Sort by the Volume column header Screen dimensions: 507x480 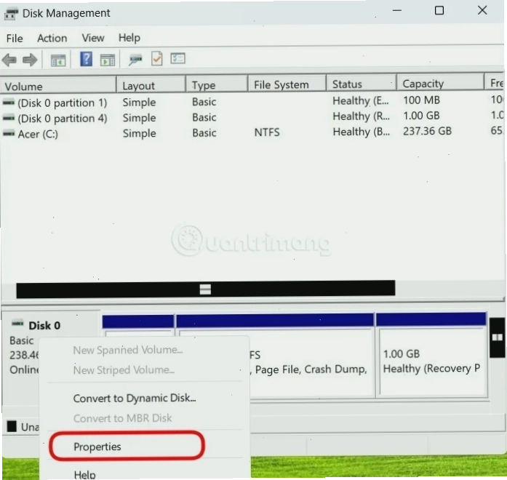click(x=58, y=86)
